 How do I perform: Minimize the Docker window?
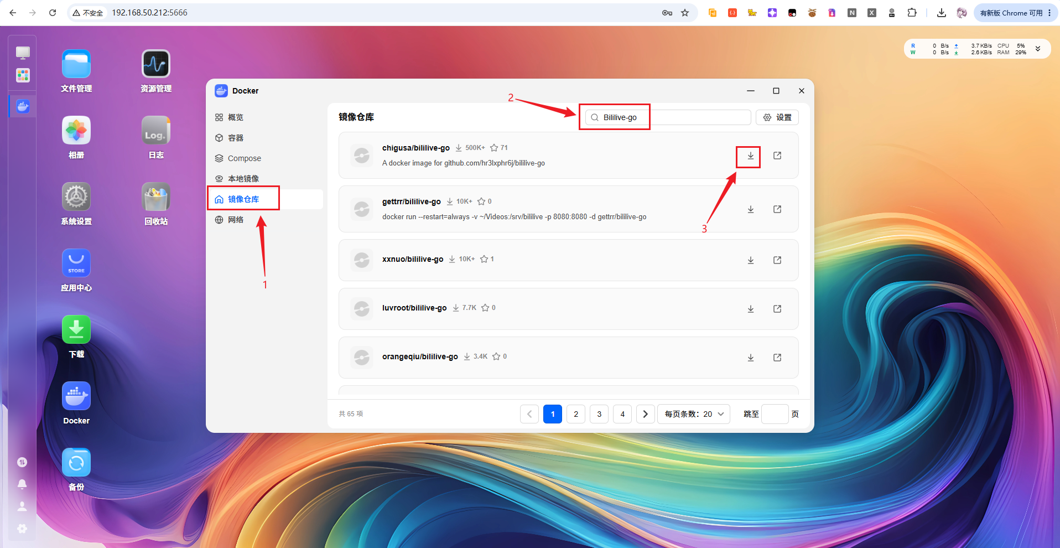pos(751,91)
